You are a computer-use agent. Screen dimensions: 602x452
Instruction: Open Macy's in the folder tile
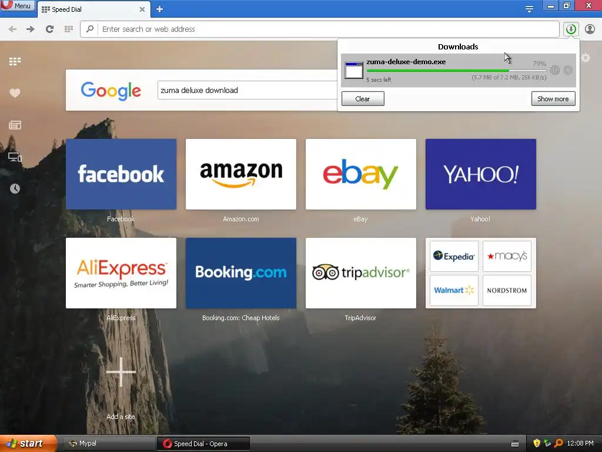[507, 257]
